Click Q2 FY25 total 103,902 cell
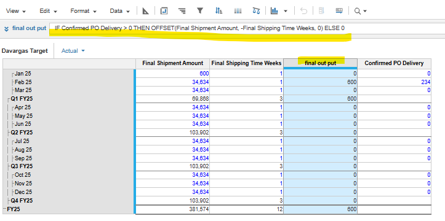Image resolution: width=445 pixels, height=221 pixels. pos(172,133)
